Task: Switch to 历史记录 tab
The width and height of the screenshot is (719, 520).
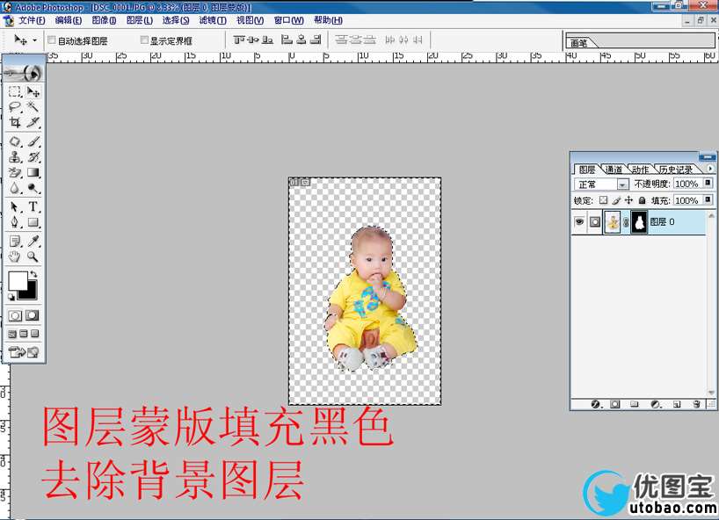Action: (676, 170)
